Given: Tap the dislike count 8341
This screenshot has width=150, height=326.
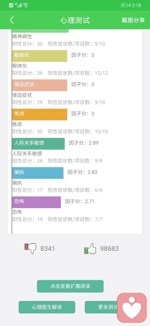Looking at the screenshot, I should (47, 249).
